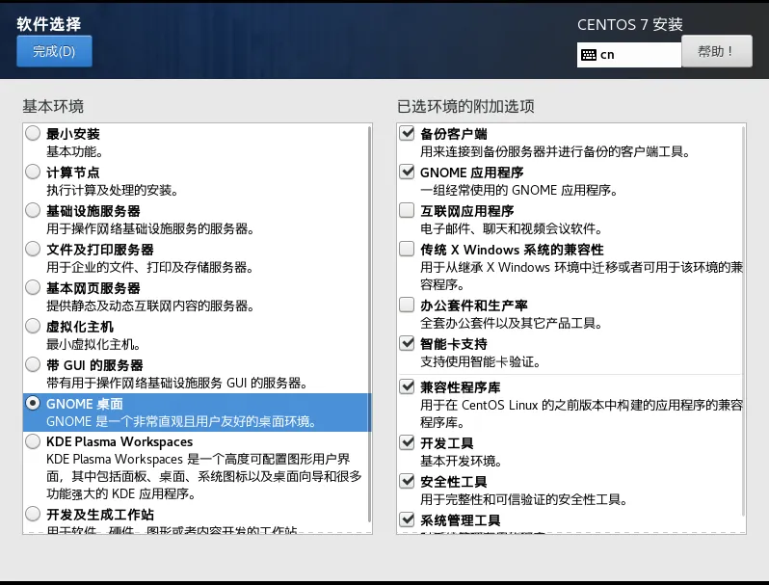
Task: Select the 基本网页服务器 radio button
Action: coord(33,287)
